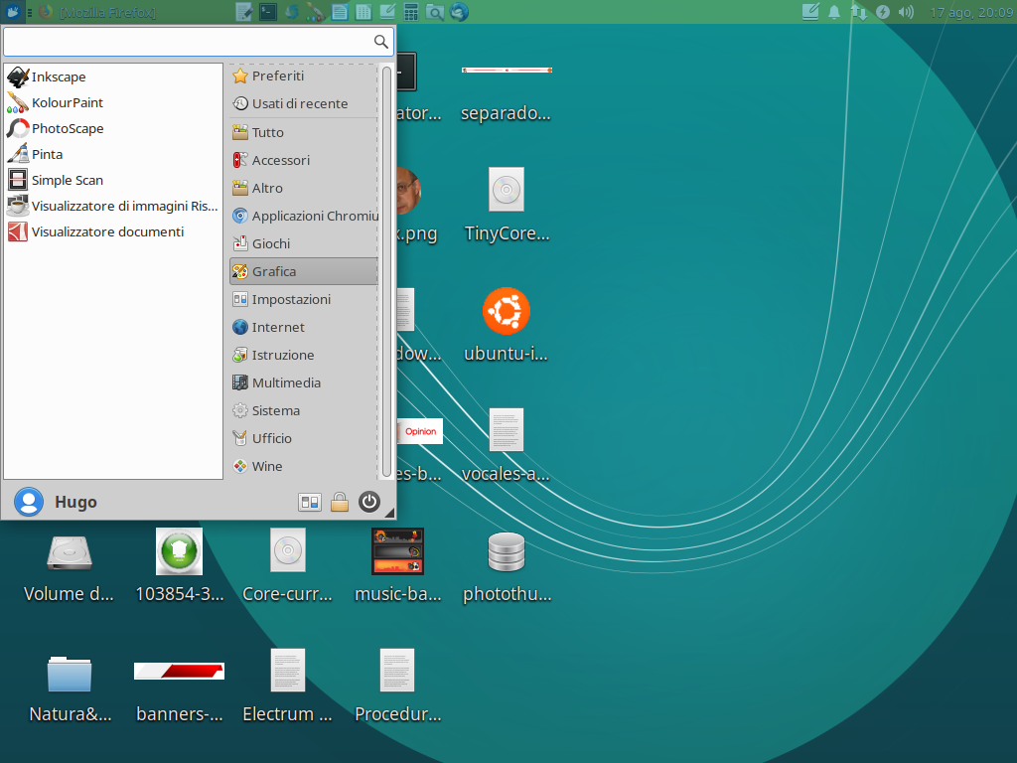Select the Tutto category
This screenshot has height=763, width=1017.
304,132
